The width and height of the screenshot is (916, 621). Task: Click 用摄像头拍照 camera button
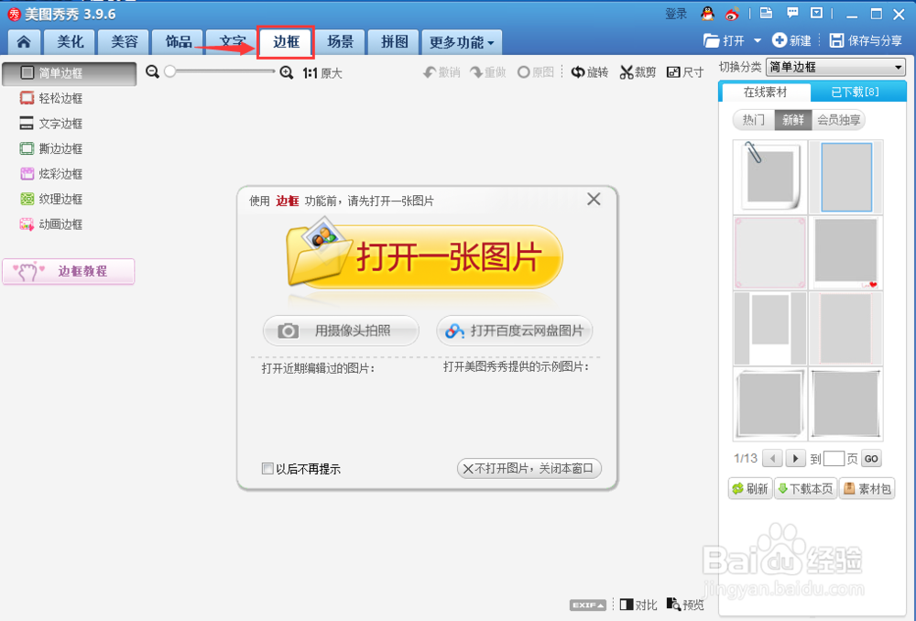point(341,331)
